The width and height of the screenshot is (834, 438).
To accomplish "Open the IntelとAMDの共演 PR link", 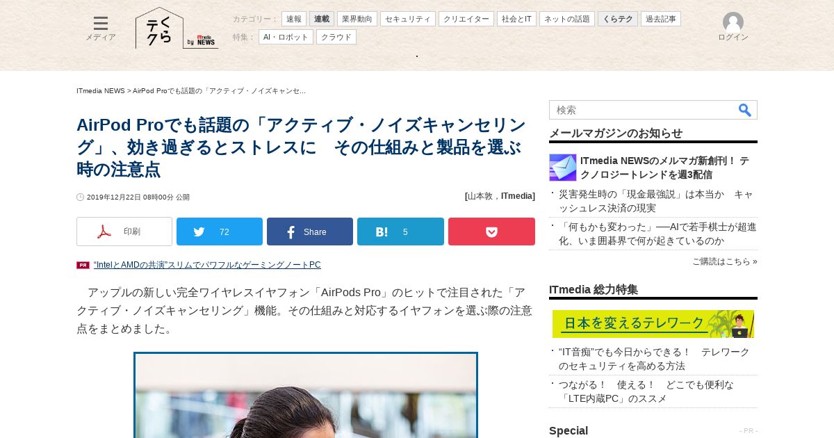I will pyautogui.click(x=207, y=265).
